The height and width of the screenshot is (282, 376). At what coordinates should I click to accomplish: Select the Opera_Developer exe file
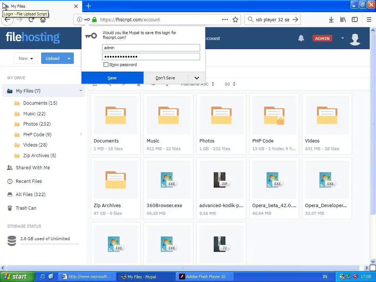click(327, 180)
